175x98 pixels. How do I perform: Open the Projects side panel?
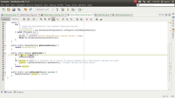[173, 33]
